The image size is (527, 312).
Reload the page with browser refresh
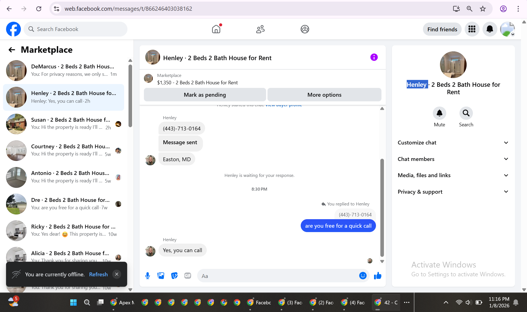point(39,9)
